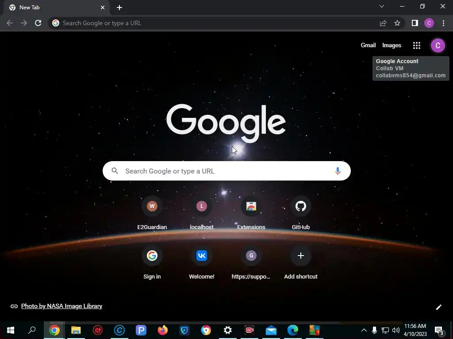Select the New Tab tab
The height and width of the screenshot is (339, 453).
(57, 8)
